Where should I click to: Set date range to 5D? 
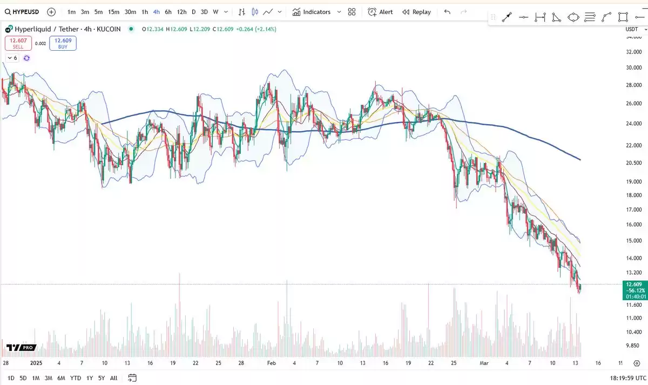[23, 378]
